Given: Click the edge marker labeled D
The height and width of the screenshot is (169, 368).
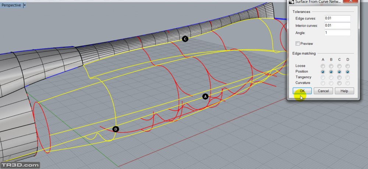Looking at the screenshot, I should (x=116, y=129).
